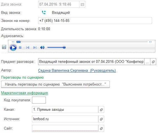This screenshot has width=159, height=134.
Task: Skip to previous track in player
Action: (x=28, y=47)
